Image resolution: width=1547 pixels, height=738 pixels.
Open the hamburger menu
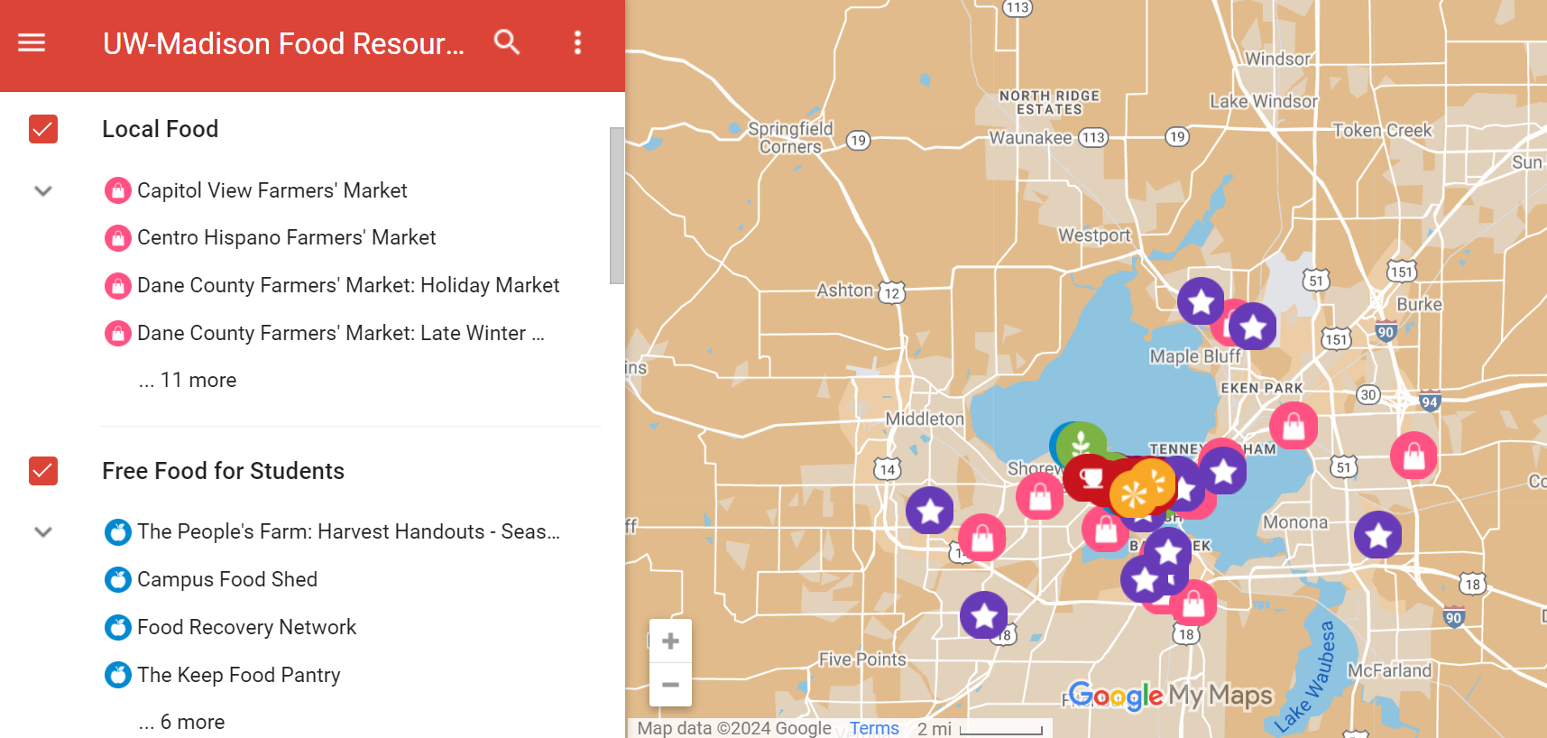32,42
